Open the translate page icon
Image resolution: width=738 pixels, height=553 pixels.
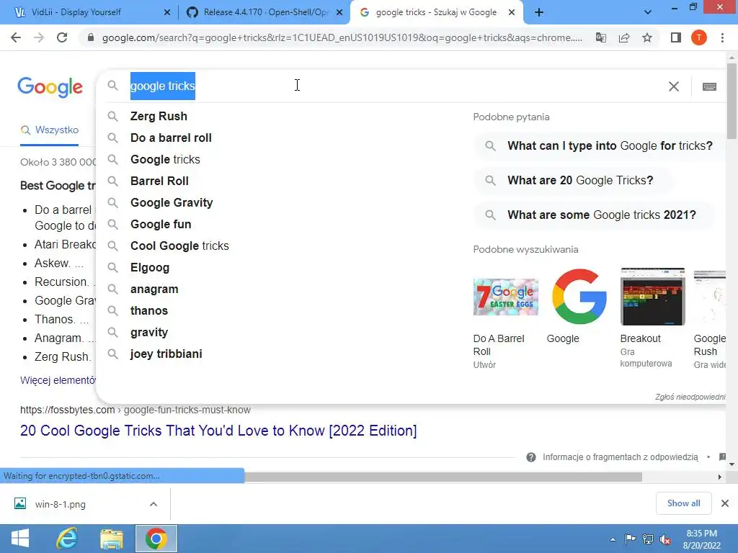click(x=601, y=37)
